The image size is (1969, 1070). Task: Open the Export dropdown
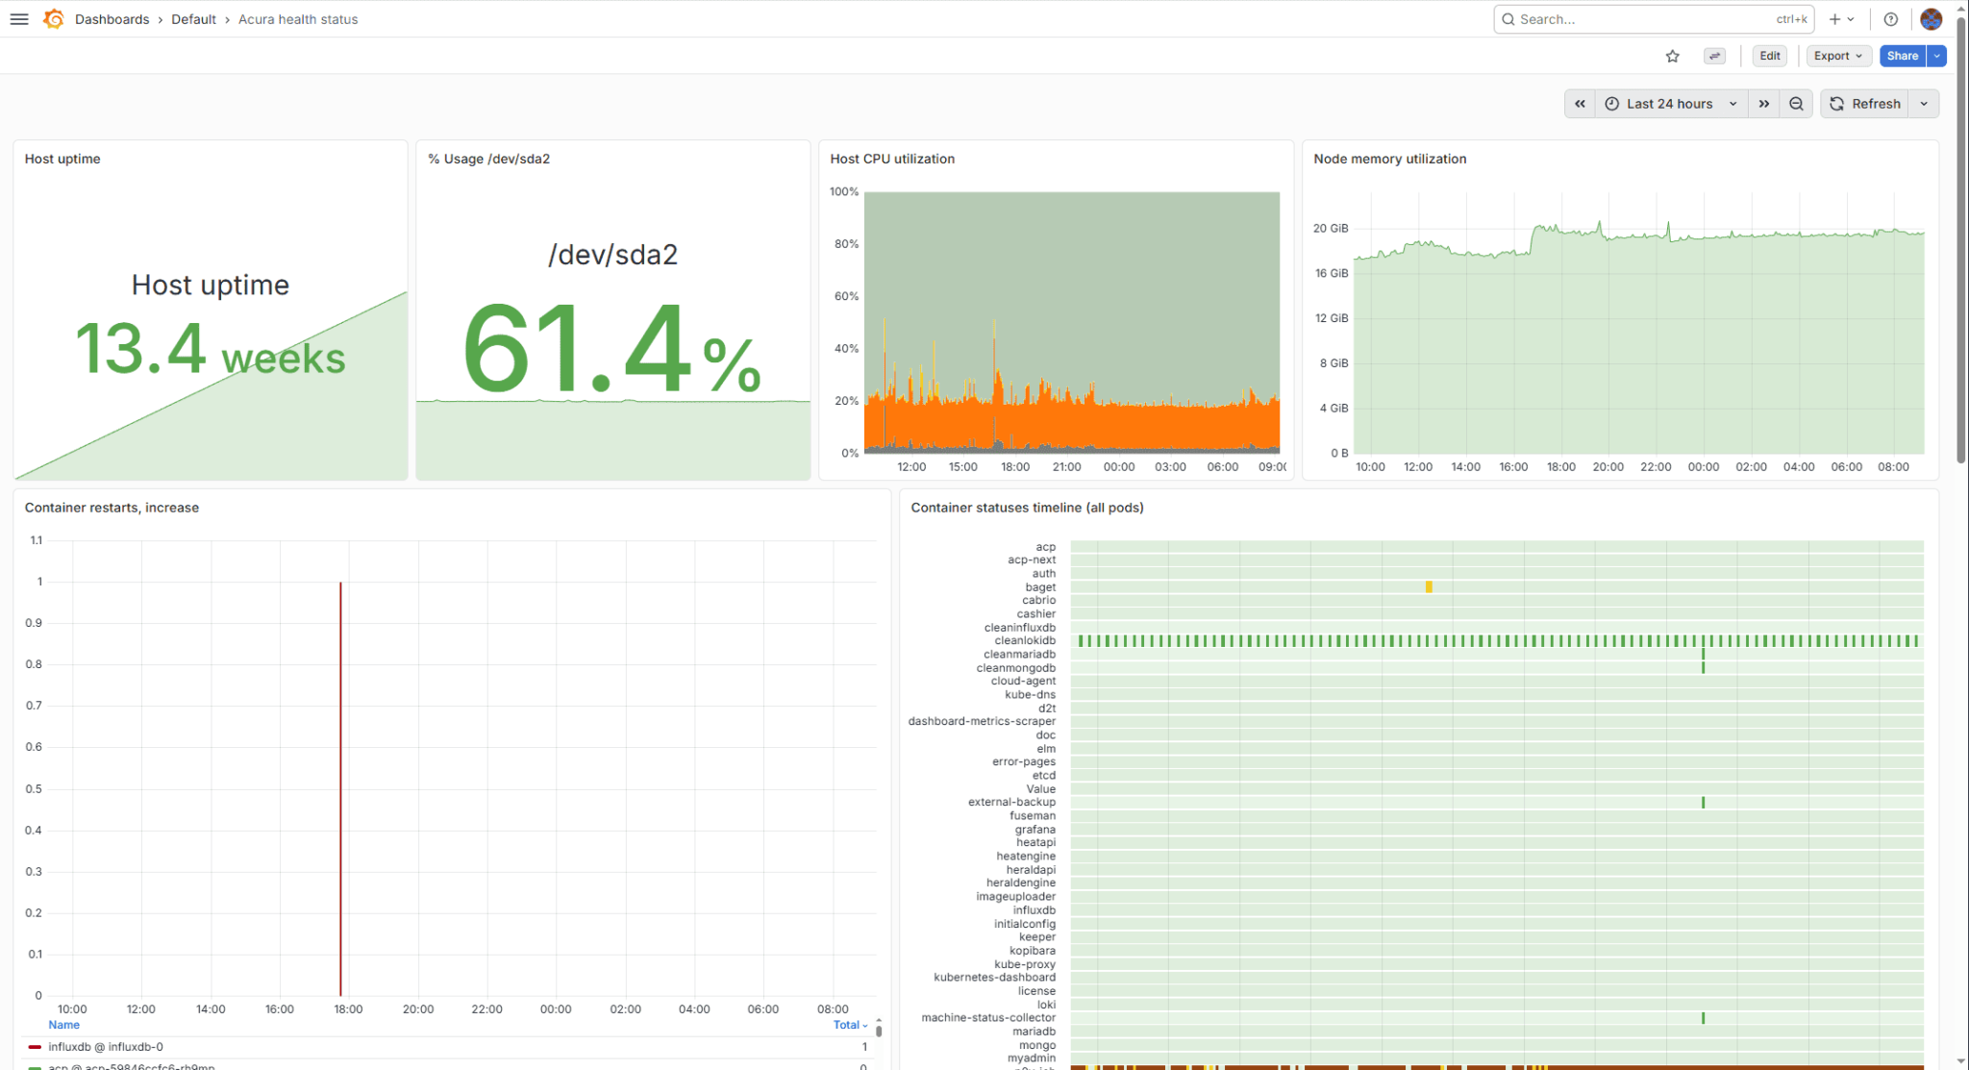tap(1838, 56)
